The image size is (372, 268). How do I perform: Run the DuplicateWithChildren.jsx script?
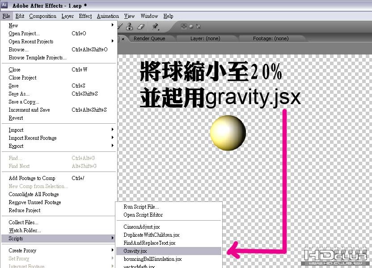coord(169,235)
